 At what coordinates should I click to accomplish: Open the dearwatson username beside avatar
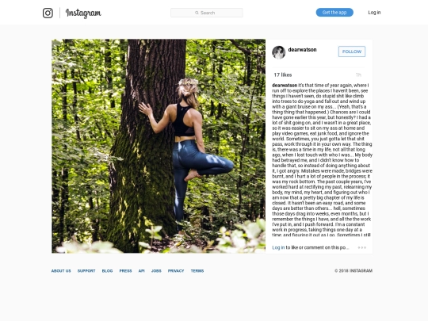(x=302, y=50)
